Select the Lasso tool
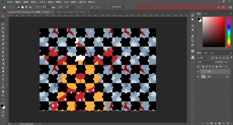Viewport: 233px width, 125px height. 3,24
